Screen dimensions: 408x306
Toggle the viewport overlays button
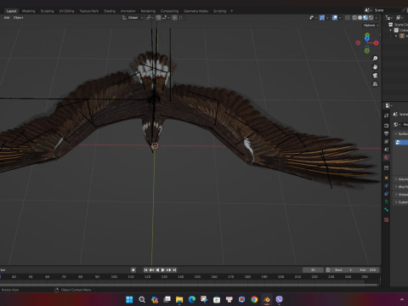tap(335, 18)
